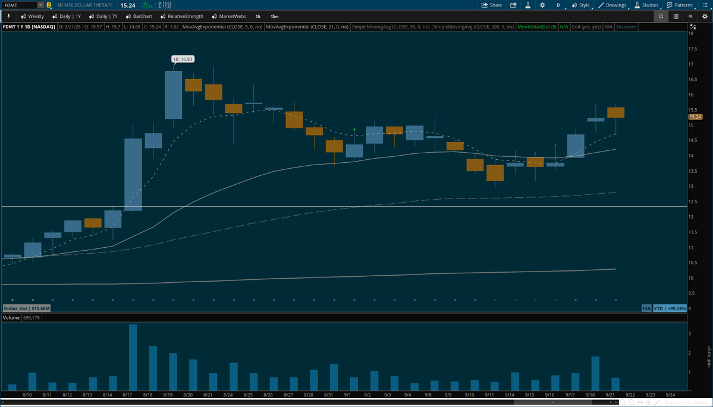Click the Structure study label
Image resolution: width=713 pixels, height=407 pixels.
[x=626, y=27]
